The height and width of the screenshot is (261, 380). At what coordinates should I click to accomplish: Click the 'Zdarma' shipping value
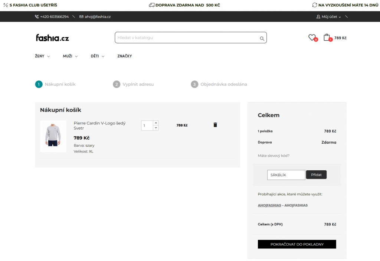(329, 142)
